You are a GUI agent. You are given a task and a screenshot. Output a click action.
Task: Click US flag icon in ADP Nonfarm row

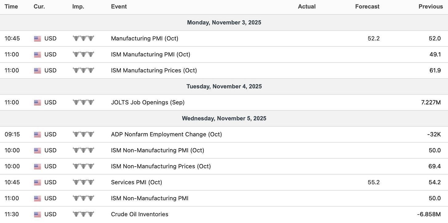(x=37, y=134)
